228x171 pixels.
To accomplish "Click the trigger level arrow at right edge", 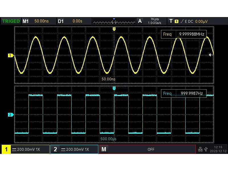I will point(211,55).
